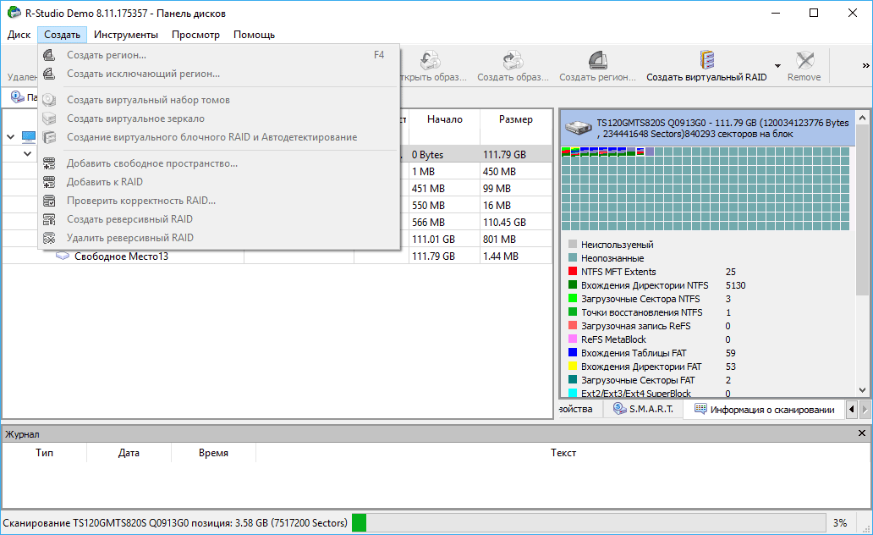The height and width of the screenshot is (535, 873).
Task: Click the TS120GMTS820S disk header icon
Action: (x=579, y=128)
